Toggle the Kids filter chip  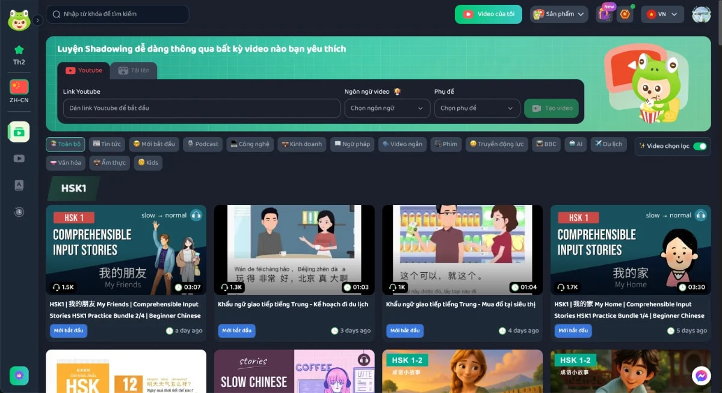point(147,162)
